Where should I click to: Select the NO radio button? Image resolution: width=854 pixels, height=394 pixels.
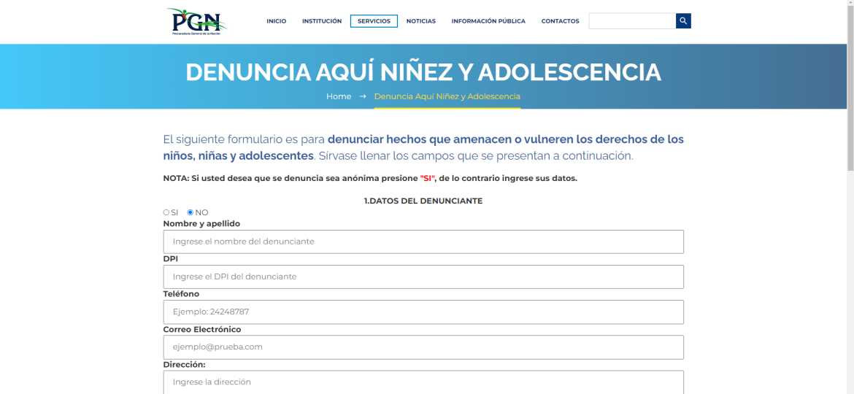191,212
